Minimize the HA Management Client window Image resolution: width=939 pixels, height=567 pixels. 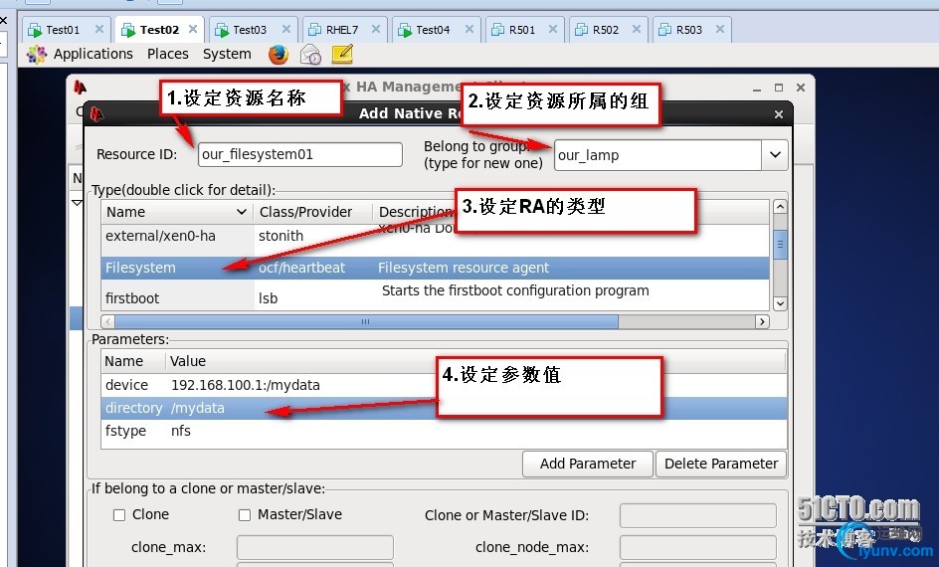[757, 88]
